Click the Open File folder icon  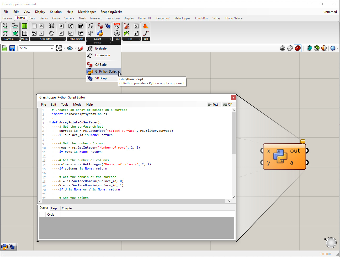pyautogui.click(x=4, y=48)
